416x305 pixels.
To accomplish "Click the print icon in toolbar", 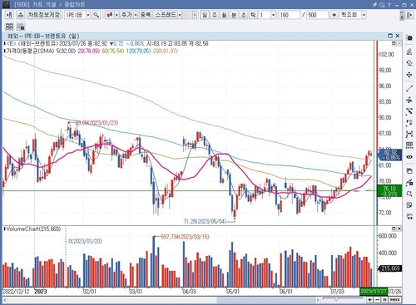I will click(20, 15).
